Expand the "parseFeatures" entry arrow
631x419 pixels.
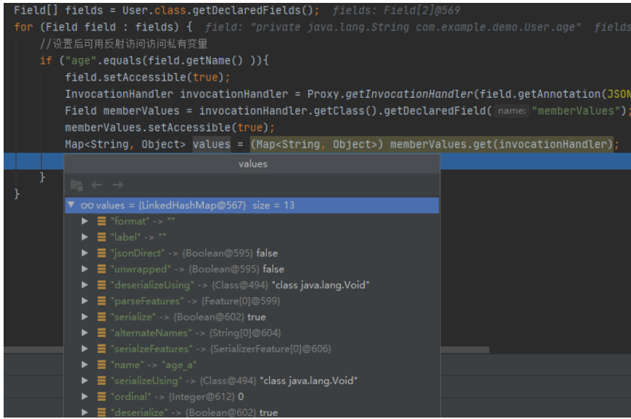[x=85, y=301]
